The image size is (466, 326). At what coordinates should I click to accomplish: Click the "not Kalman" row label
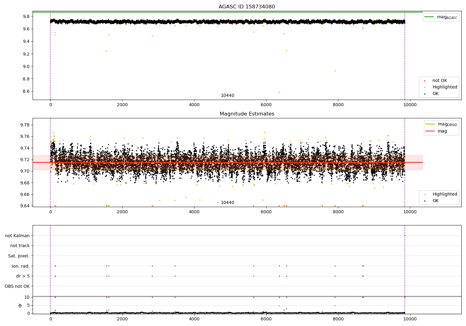click(17, 236)
